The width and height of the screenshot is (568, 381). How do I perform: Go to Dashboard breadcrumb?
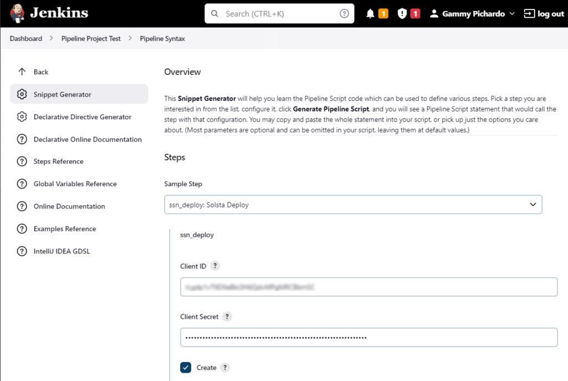click(x=26, y=38)
